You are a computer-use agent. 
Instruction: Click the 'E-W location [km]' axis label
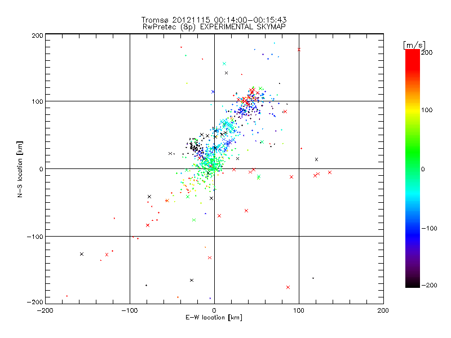click(214, 318)
